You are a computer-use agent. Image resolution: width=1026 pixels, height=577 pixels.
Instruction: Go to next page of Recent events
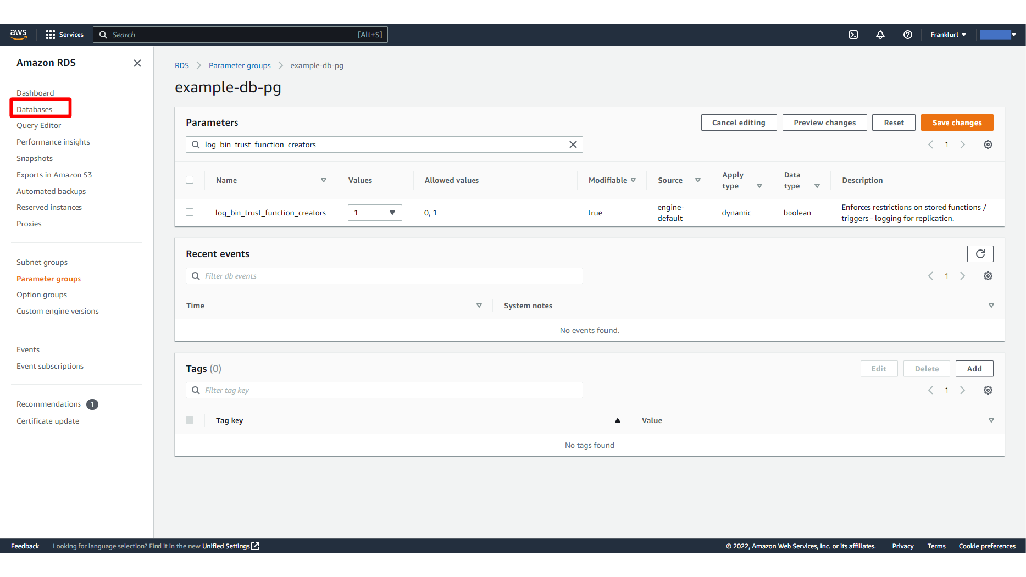963,276
